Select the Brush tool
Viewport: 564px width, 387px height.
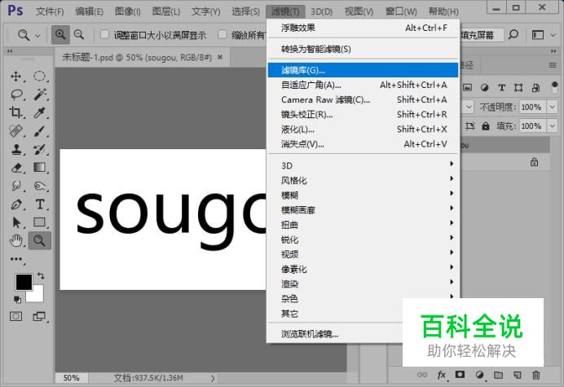point(39,131)
